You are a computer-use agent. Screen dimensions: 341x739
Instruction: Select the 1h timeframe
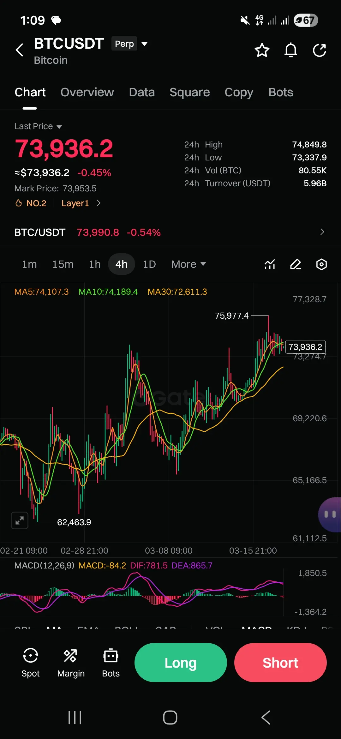point(95,264)
